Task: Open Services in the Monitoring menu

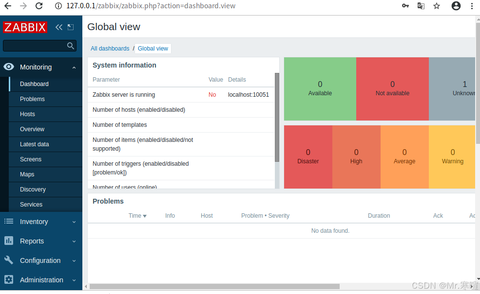Action: click(46, 205)
